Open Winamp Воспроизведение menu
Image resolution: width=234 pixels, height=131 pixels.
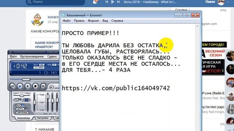32,57
